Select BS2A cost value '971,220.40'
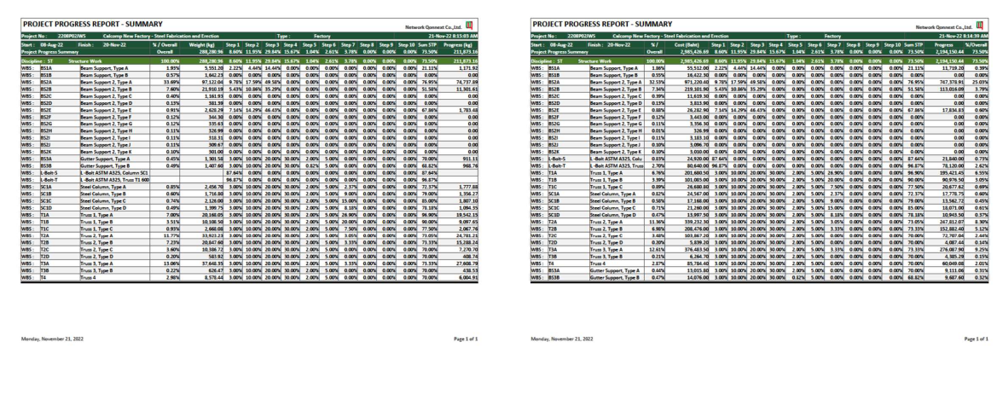 click(x=696, y=82)
